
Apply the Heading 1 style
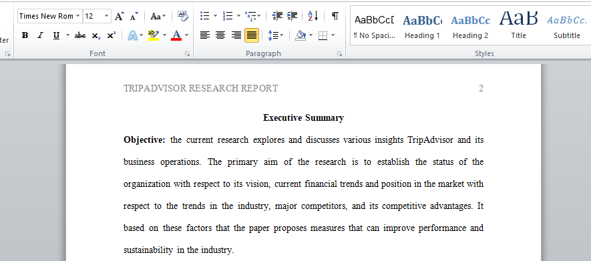(x=422, y=26)
